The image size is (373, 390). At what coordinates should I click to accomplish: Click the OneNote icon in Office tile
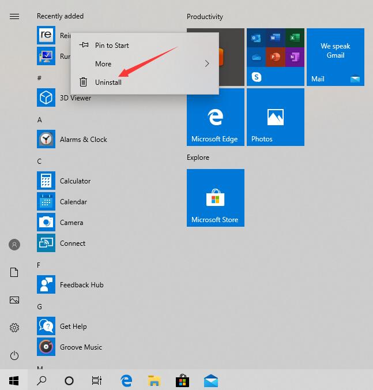coord(295,57)
